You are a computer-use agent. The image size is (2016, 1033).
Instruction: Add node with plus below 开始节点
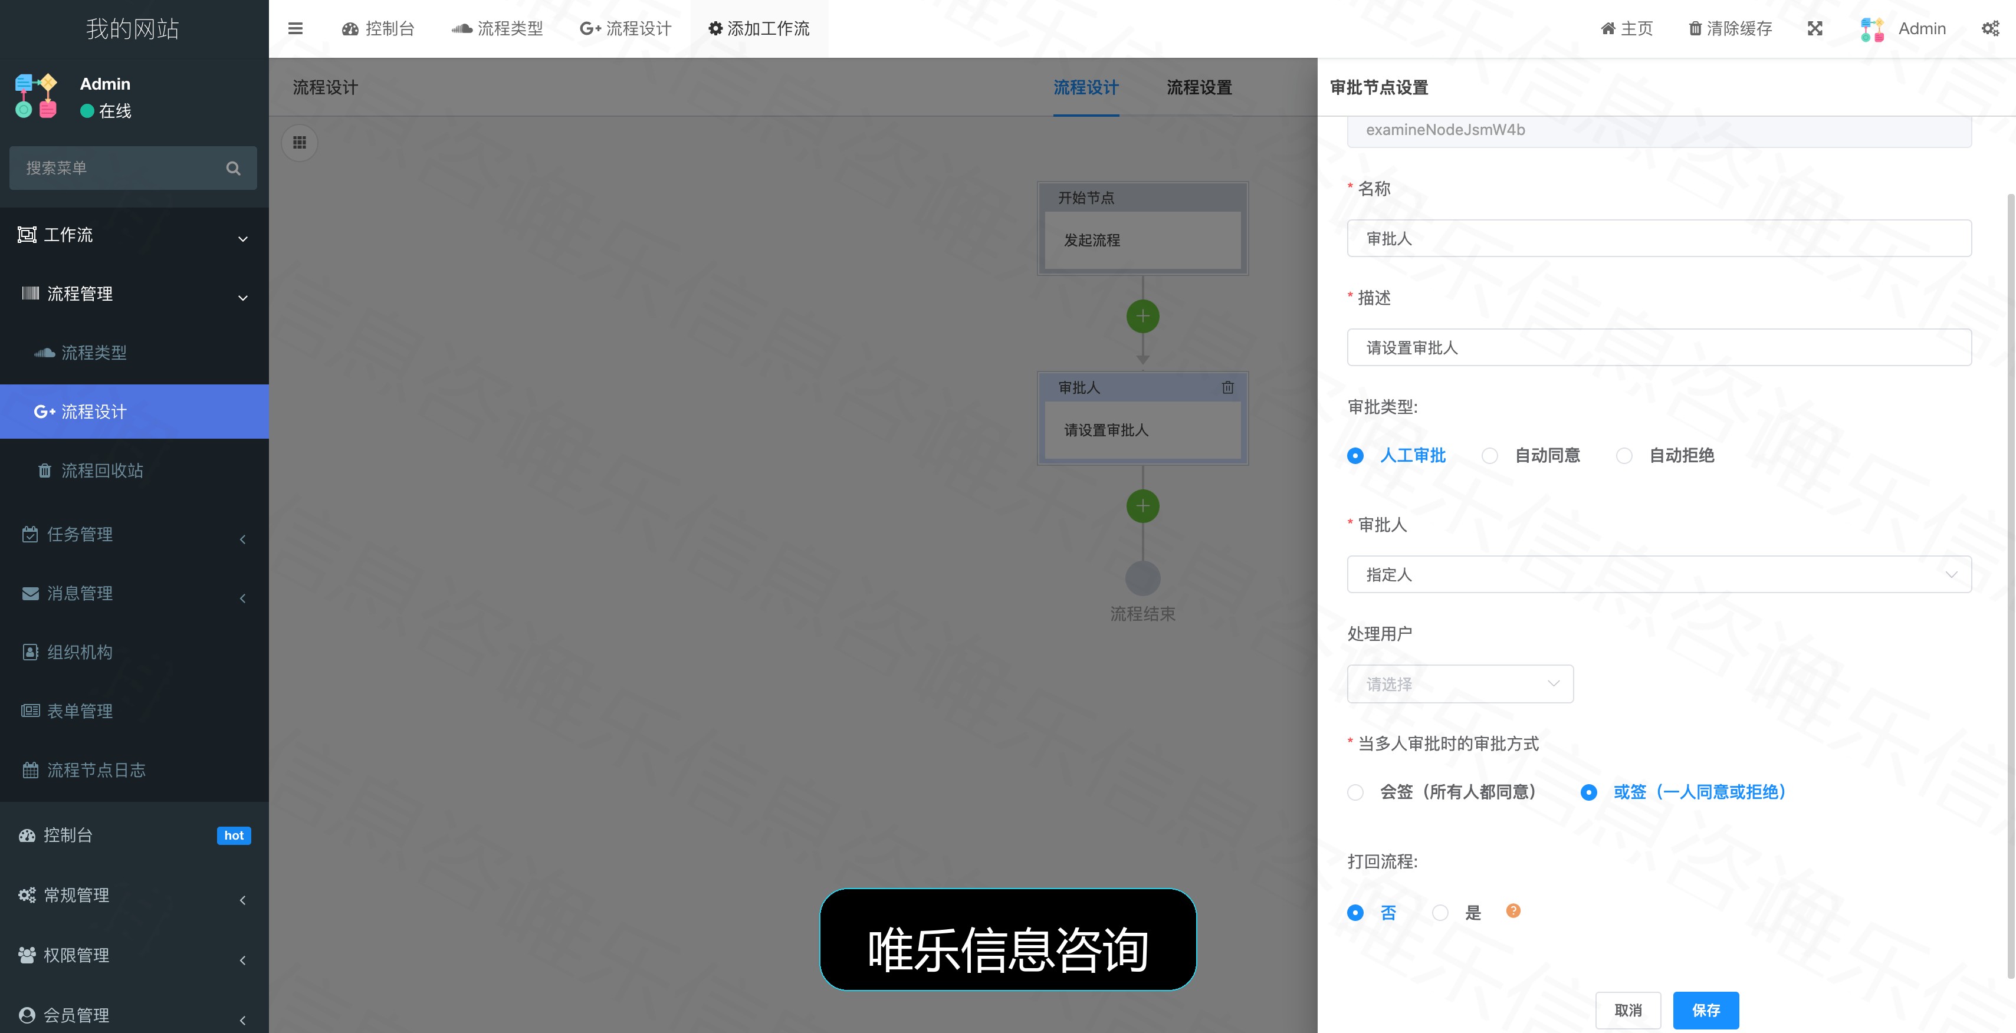coord(1142,316)
